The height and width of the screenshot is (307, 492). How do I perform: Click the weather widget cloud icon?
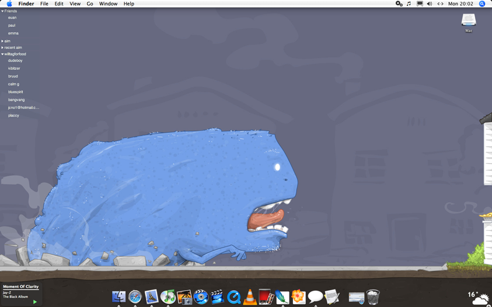[x=481, y=299]
